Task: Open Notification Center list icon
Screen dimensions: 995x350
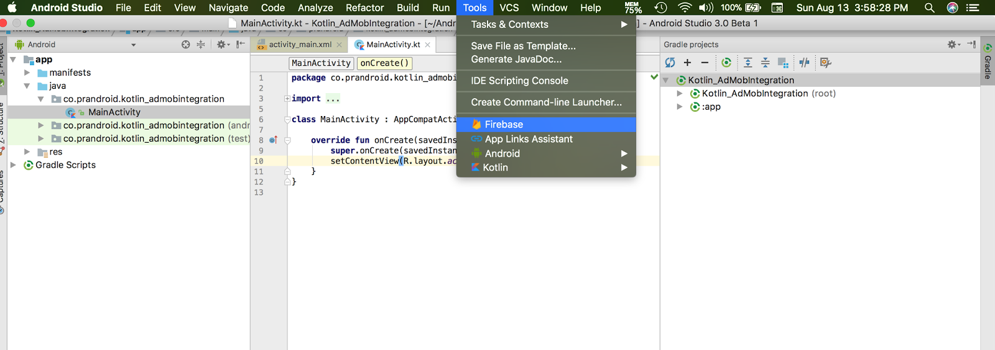Action: point(973,7)
